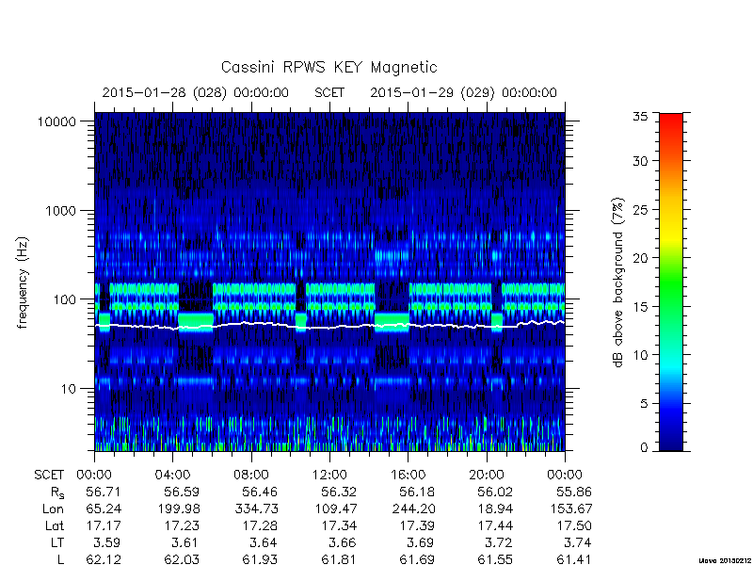Select the L value 61.69
The width and height of the screenshot is (753, 565).
[417, 559]
